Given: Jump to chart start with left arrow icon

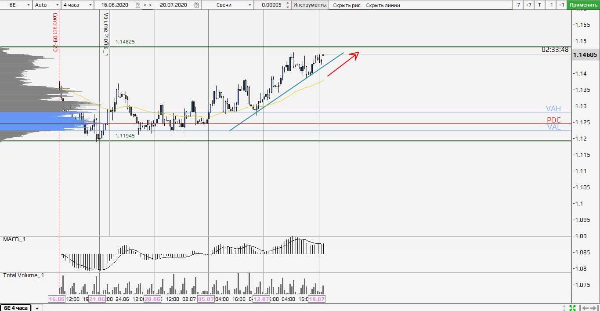Looking at the screenshot, I should pyautogui.click(x=583, y=307).
